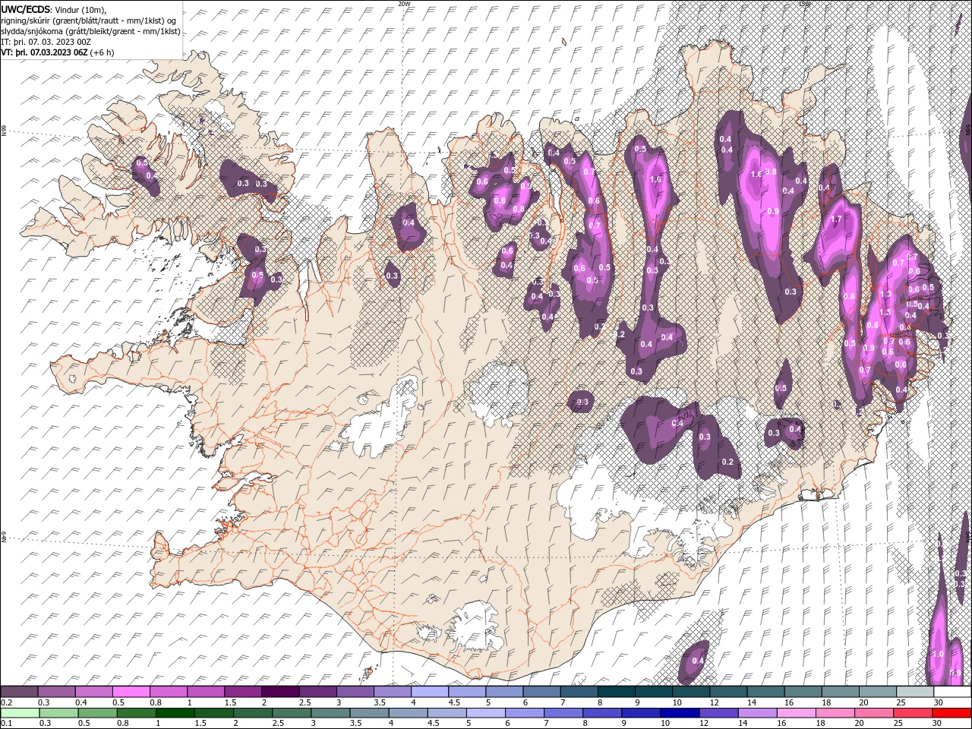972x729 pixels.
Task: Click the bottom-row swatch between 3.5 and 4
Action: [370, 713]
